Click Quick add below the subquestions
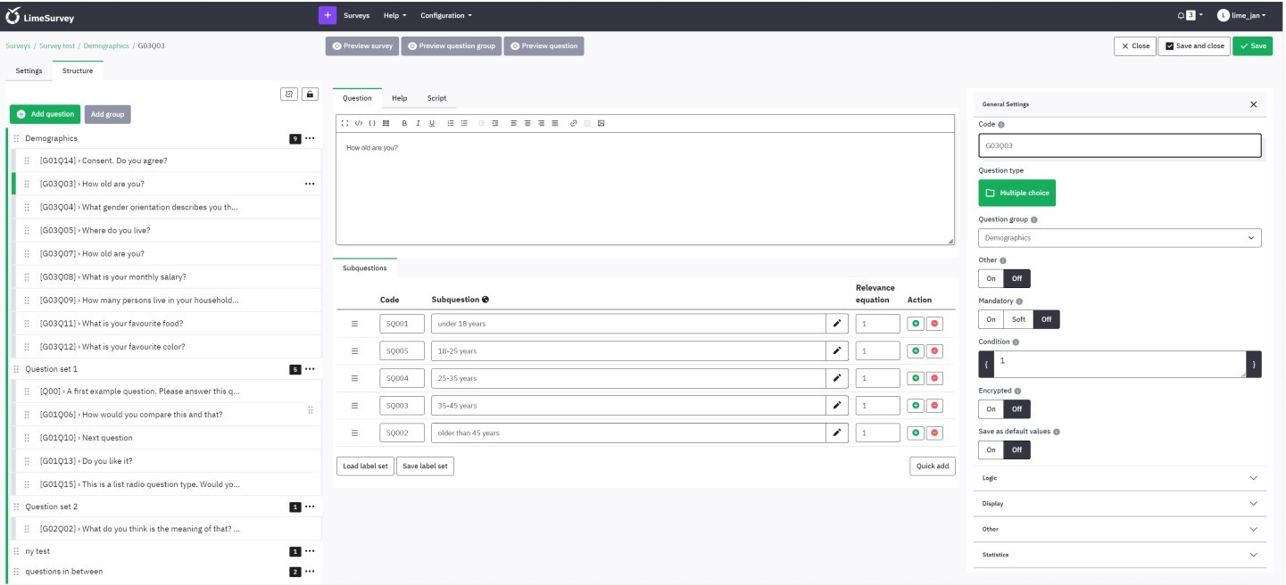 [932, 466]
